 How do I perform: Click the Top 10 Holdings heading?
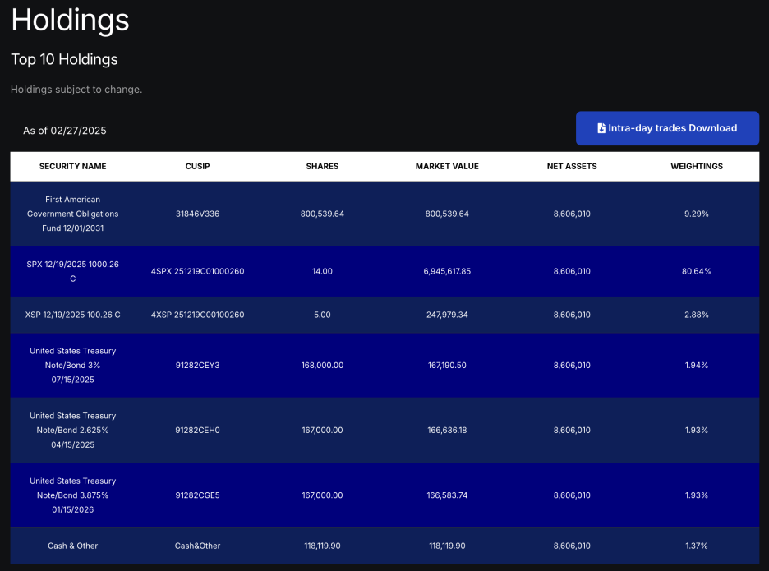(x=64, y=59)
